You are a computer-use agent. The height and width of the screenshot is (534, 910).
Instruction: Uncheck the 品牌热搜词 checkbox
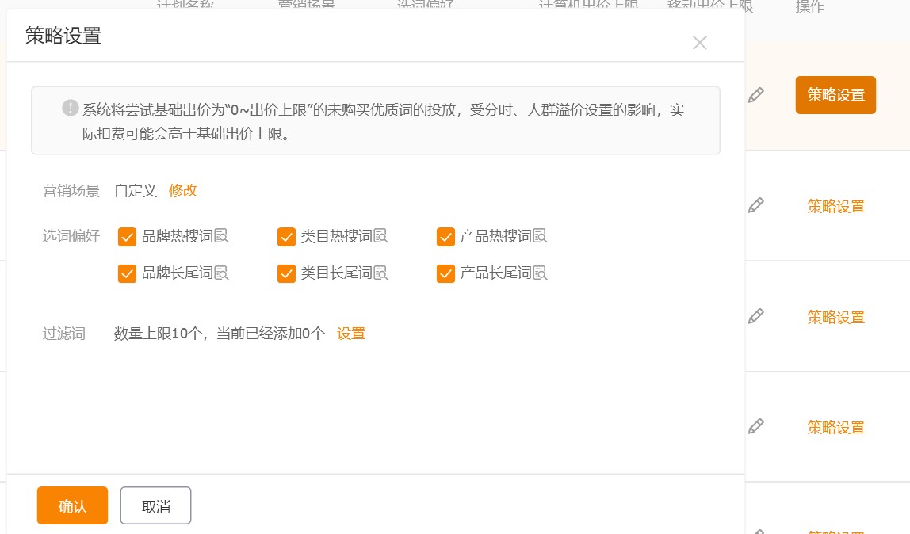coord(127,235)
